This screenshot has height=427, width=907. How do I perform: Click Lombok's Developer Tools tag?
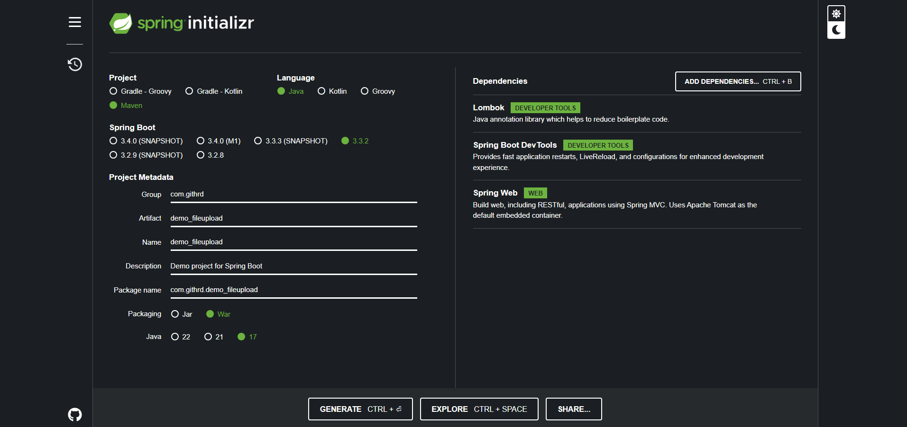(x=545, y=108)
